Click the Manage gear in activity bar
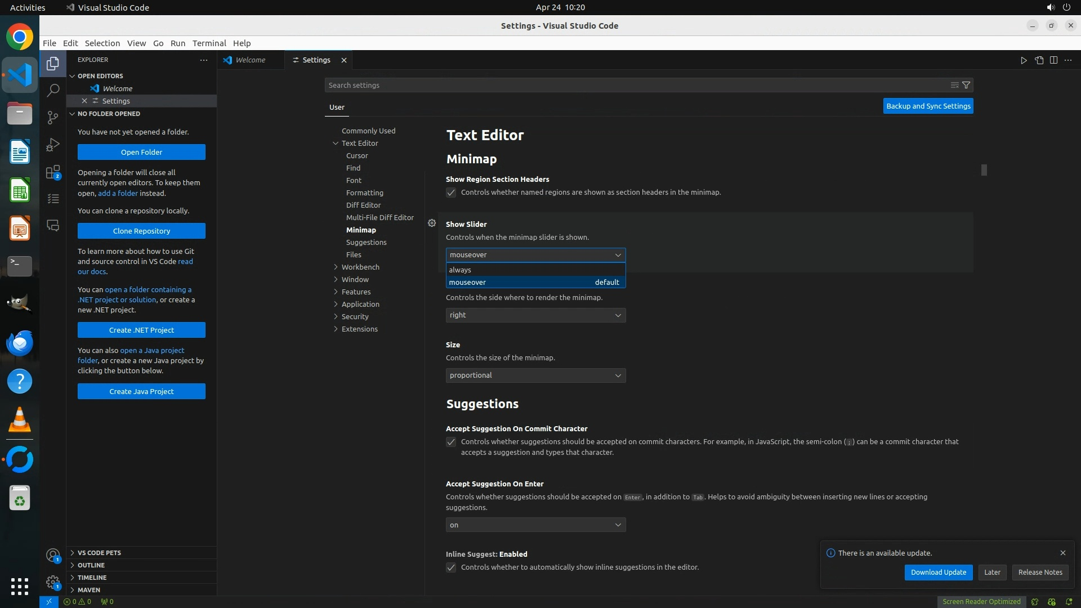The height and width of the screenshot is (608, 1081). [53, 582]
